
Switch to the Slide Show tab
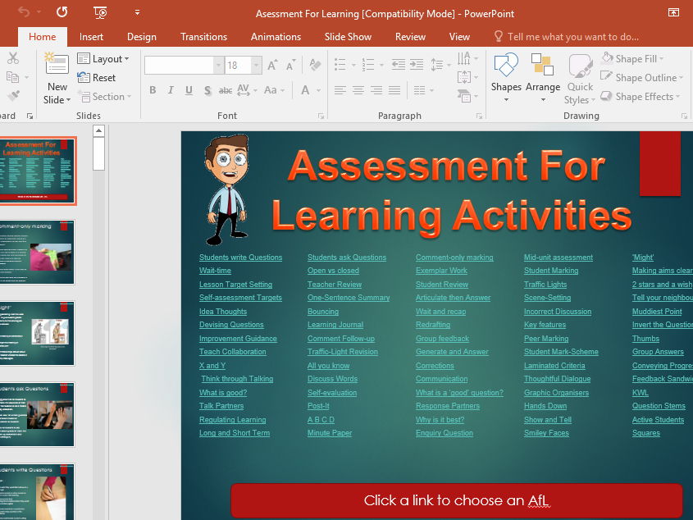click(348, 37)
